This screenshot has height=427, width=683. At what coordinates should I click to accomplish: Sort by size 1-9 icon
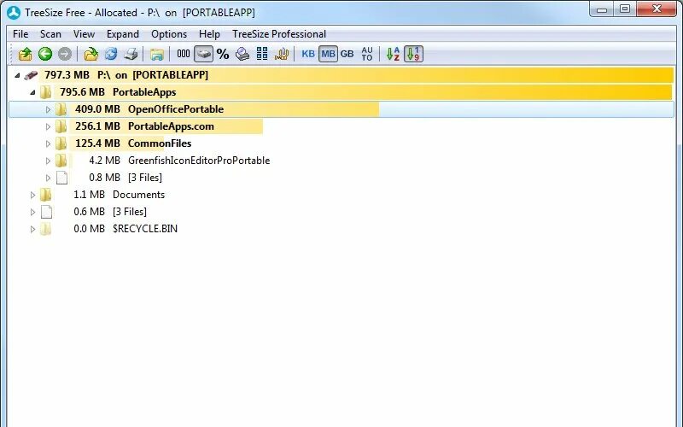413,54
